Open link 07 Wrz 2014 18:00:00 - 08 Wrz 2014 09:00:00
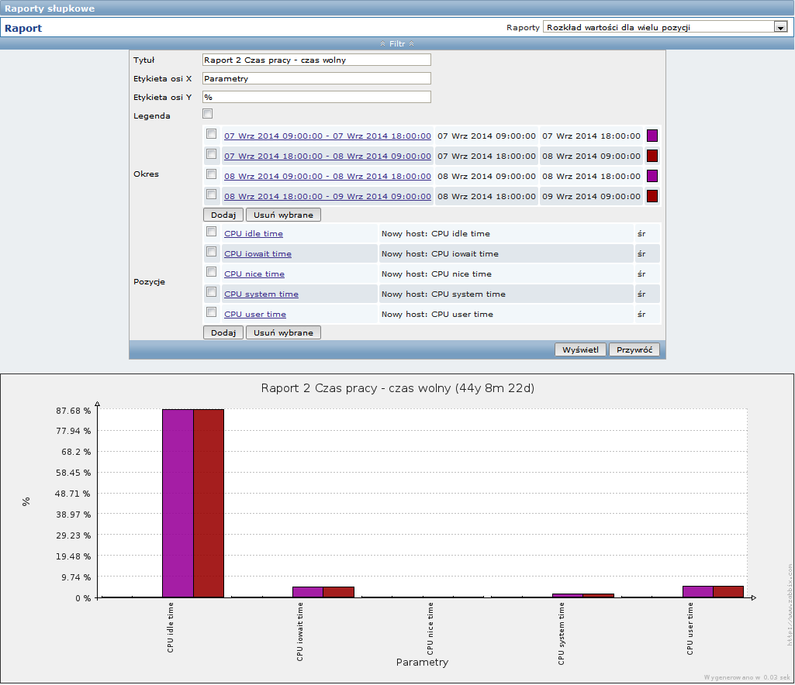795x685 pixels. pyautogui.click(x=327, y=156)
